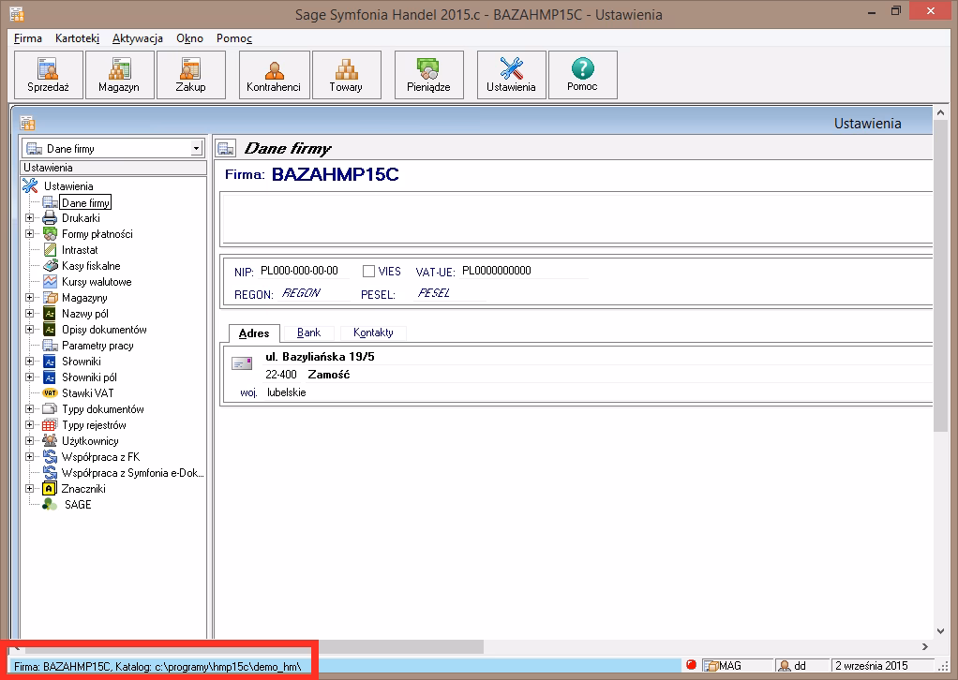Viewport: 958px width, 680px height.
Task: Open the Kartoteki menu
Action: (x=77, y=38)
